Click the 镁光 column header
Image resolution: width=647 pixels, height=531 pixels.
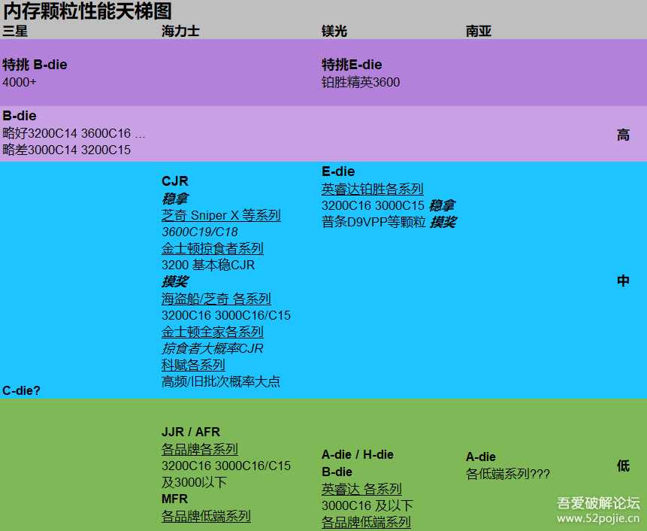point(334,31)
